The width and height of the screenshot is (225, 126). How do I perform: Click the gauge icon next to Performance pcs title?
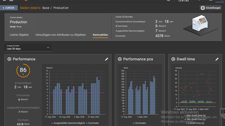point(120,59)
